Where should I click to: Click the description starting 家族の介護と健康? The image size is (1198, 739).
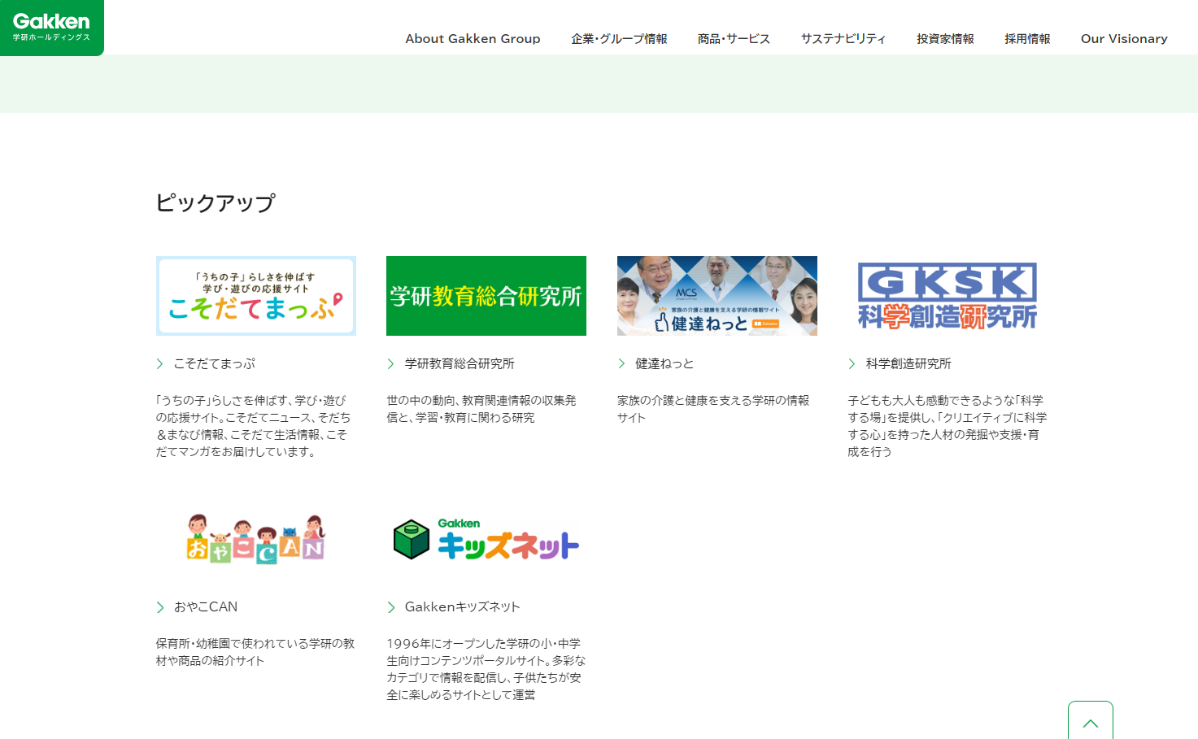point(713,409)
